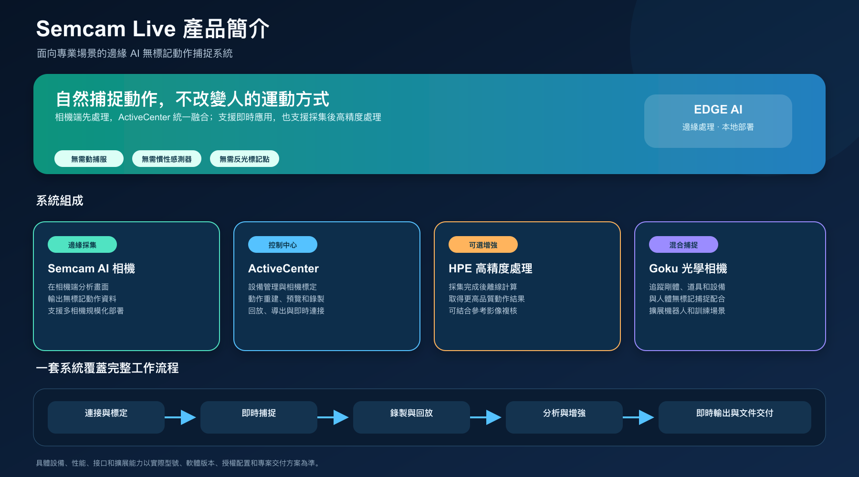Click the text 在相機端分析畫面
The image size is (859, 477).
pos(78,287)
